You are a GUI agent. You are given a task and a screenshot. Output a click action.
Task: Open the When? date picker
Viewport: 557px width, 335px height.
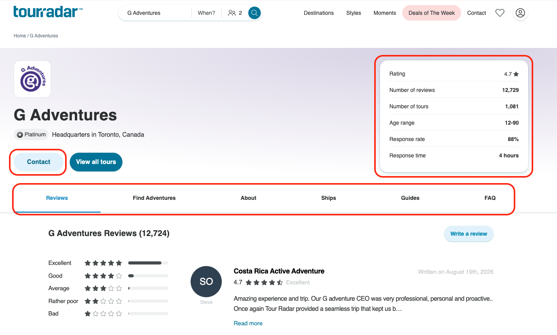click(x=206, y=13)
